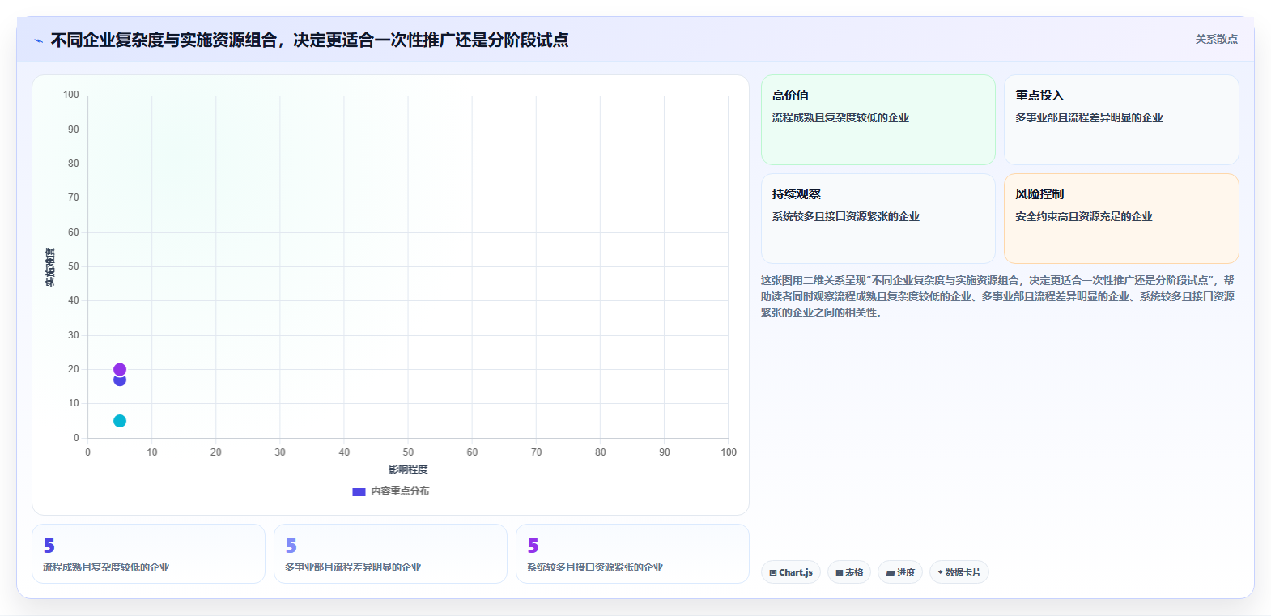Click 安全约束高且资源充足的企业 text
Image resolution: width=1271 pixels, height=616 pixels.
[1084, 216]
